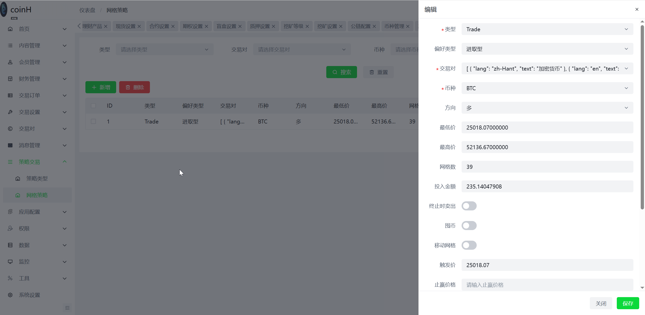This screenshot has height=315, width=645.
Task: Open the 合约设置 tab
Action: coord(159,26)
